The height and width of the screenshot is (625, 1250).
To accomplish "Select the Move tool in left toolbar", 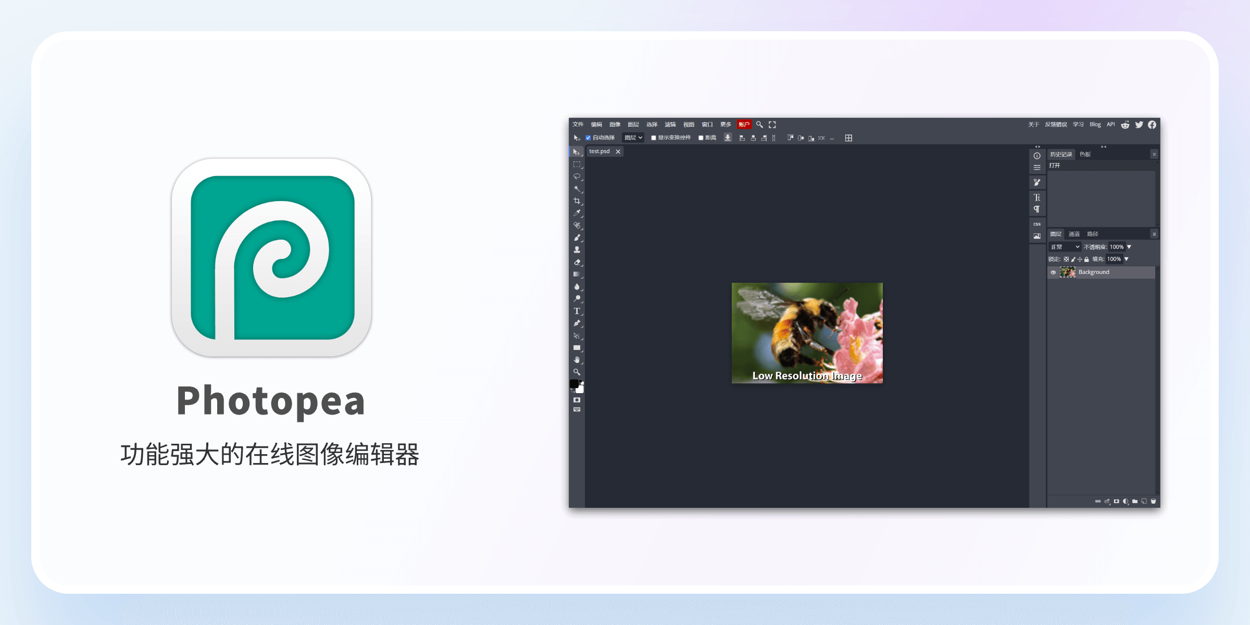I will pos(577,152).
